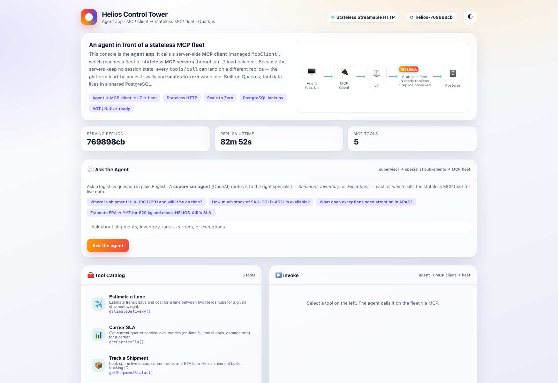Click the 5 tools label in Tool Catalog

coord(249,275)
